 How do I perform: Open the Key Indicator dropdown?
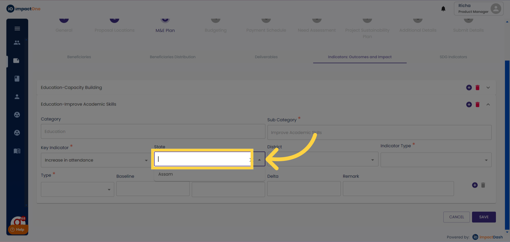point(95,160)
